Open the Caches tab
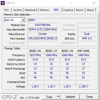This screenshot has height=100, width=100. tap(17, 10)
